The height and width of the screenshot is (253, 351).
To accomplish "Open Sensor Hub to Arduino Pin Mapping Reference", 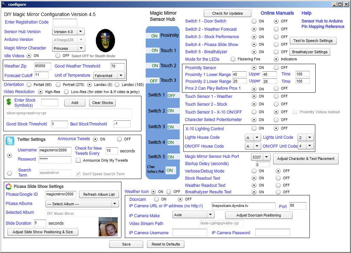I will tap(322, 24).
